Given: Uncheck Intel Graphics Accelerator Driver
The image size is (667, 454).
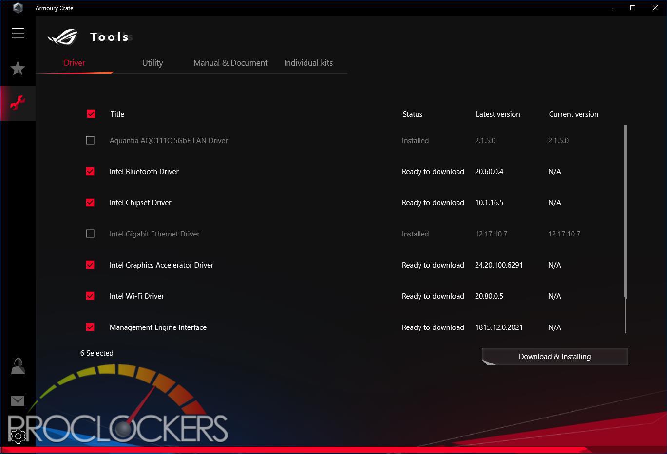Looking at the screenshot, I should [x=90, y=265].
